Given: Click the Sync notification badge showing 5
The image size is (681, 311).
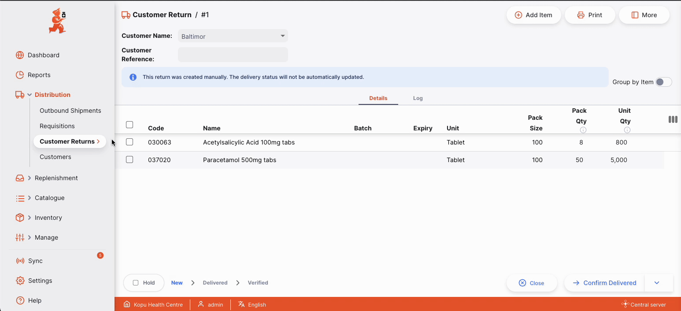Looking at the screenshot, I should click(x=100, y=255).
